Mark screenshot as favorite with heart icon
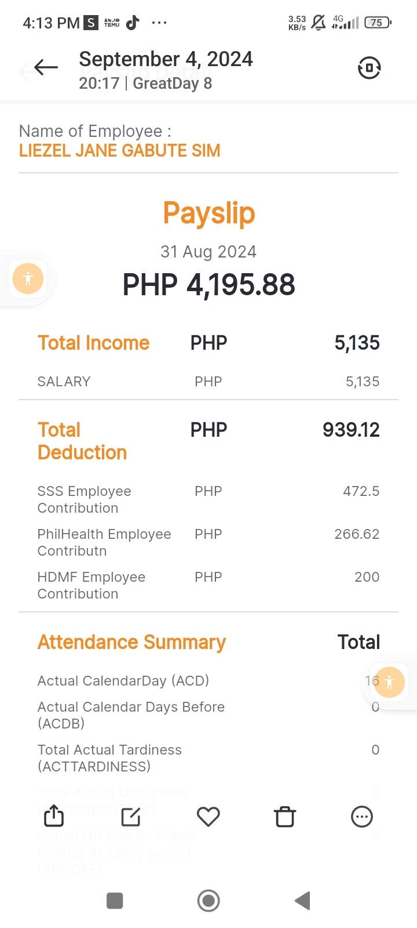This screenshot has height=928, width=417. coord(209,817)
